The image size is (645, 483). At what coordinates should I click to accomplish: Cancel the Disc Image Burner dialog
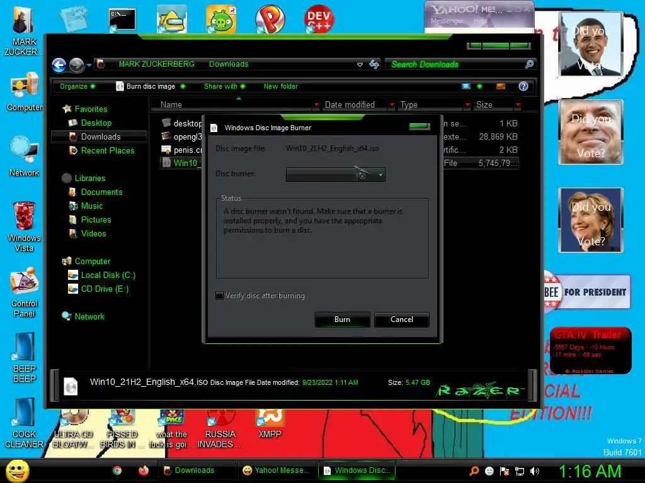pyautogui.click(x=401, y=319)
